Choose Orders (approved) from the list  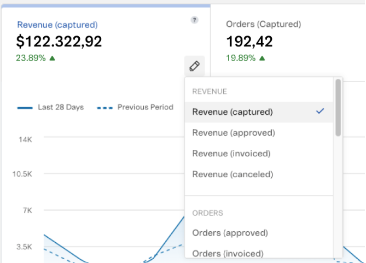coord(230,233)
